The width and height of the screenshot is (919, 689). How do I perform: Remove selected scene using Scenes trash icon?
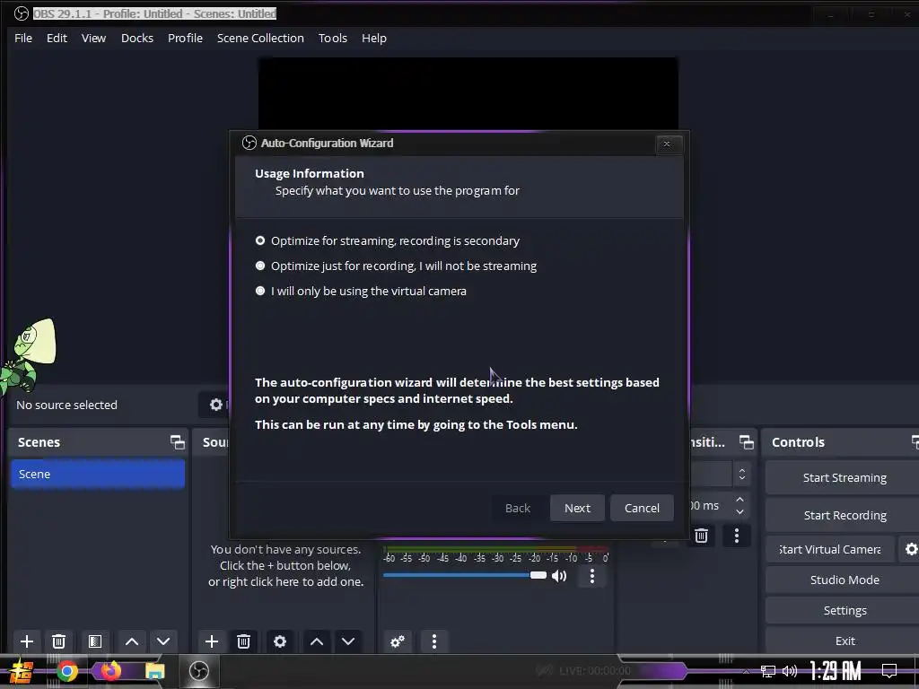pyautogui.click(x=58, y=641)
